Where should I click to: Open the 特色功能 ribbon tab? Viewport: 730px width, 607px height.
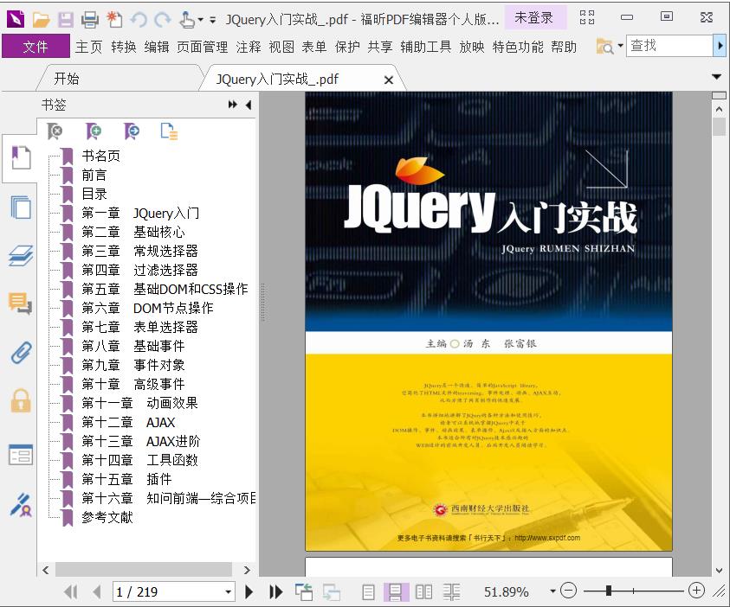click(x=518, y=47)
